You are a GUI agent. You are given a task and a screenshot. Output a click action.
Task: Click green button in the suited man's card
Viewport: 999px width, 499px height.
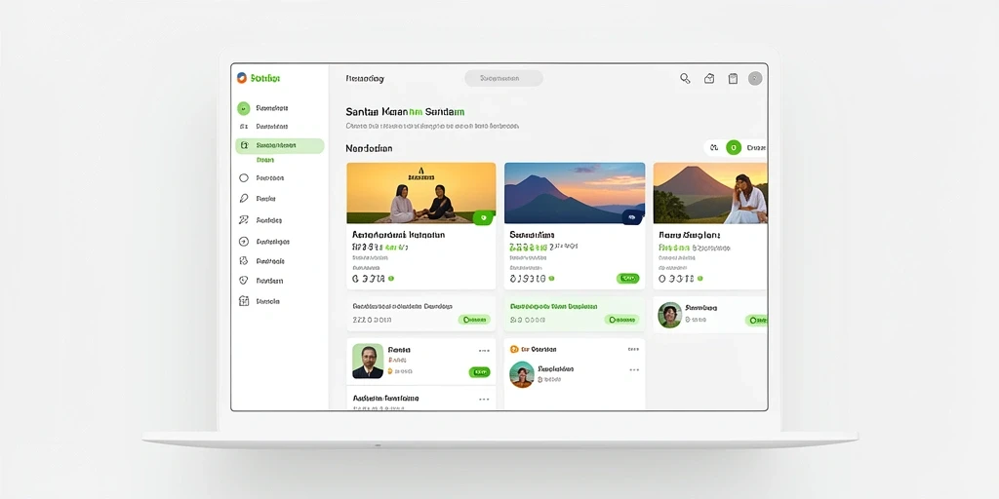point(479,371)
